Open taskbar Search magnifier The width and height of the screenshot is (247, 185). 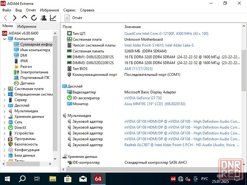pyautogui.click(x=22, y=179)
